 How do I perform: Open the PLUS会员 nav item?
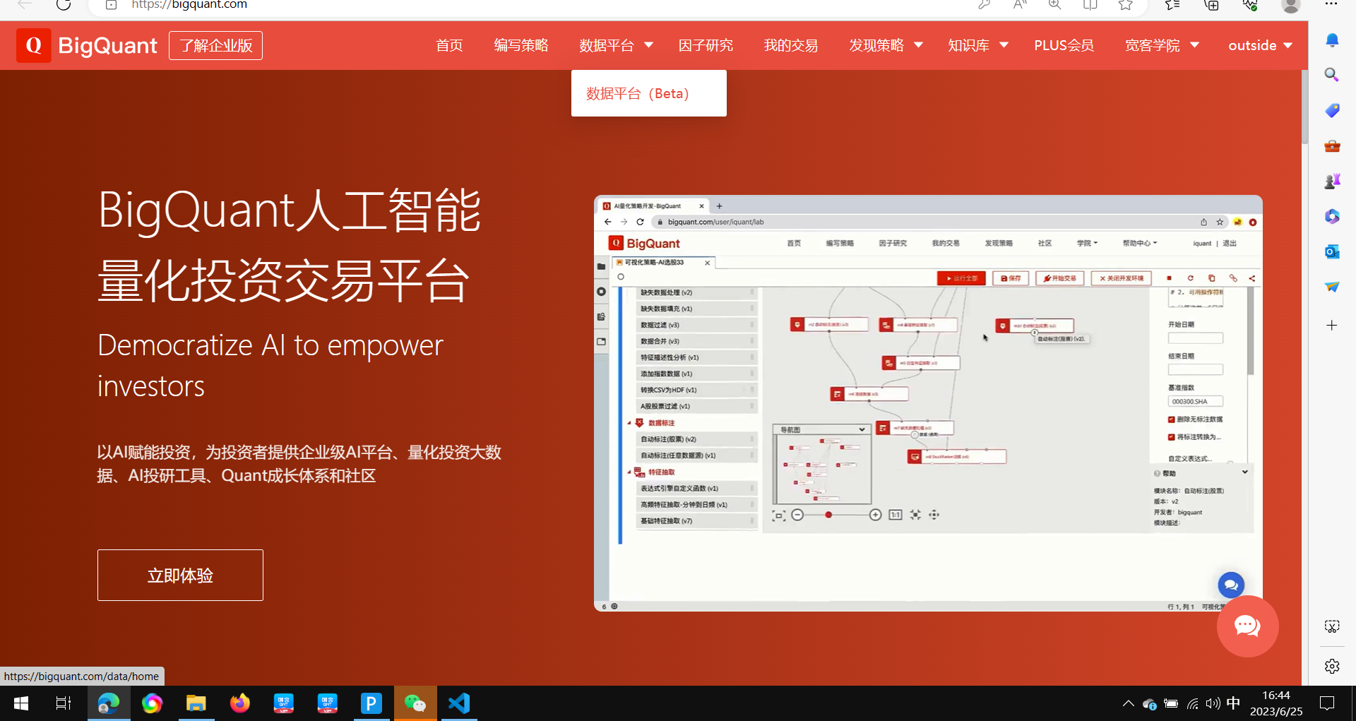tap(1064, 45)
